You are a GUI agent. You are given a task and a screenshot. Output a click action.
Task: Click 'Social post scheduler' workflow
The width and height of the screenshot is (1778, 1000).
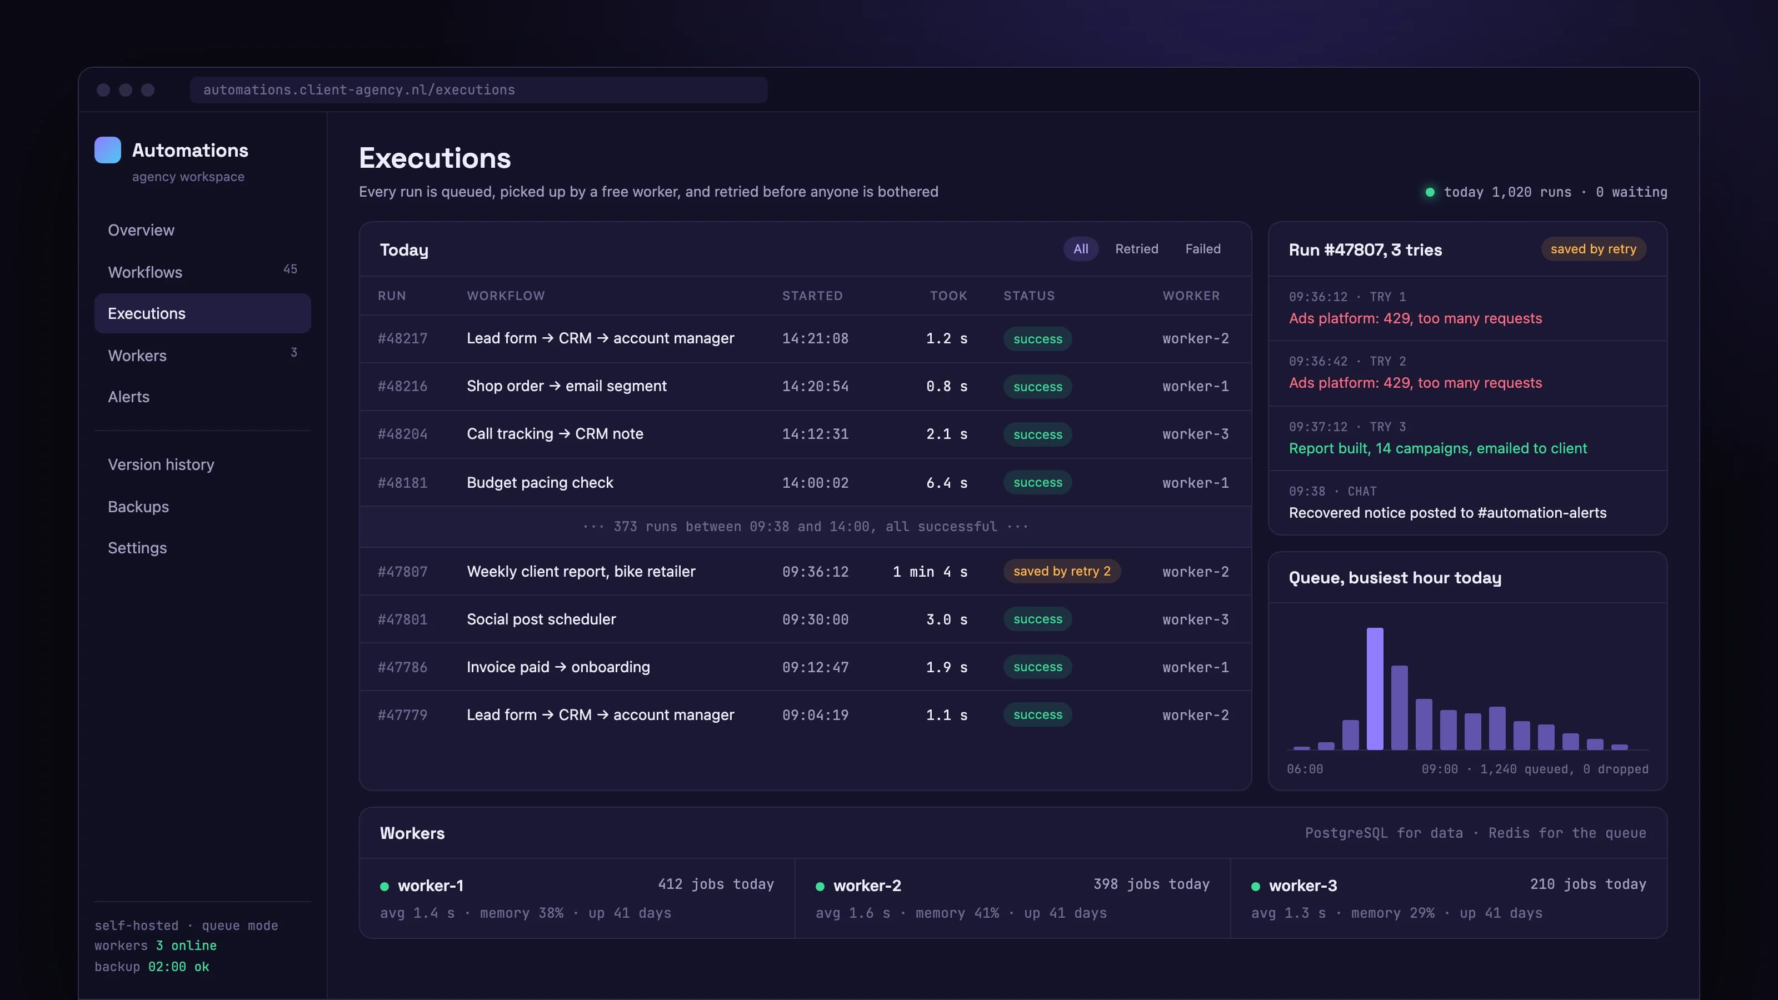click(541, 619)
